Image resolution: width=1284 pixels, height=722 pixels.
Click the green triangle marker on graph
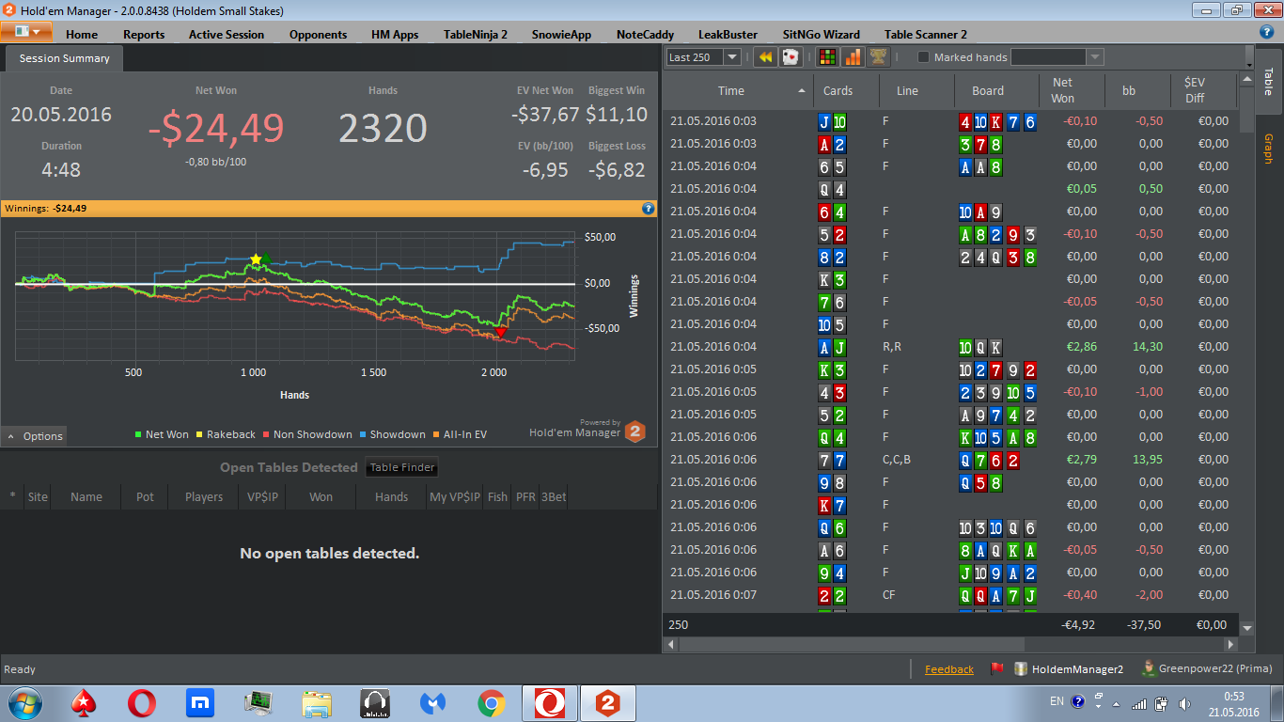point(266,258)
